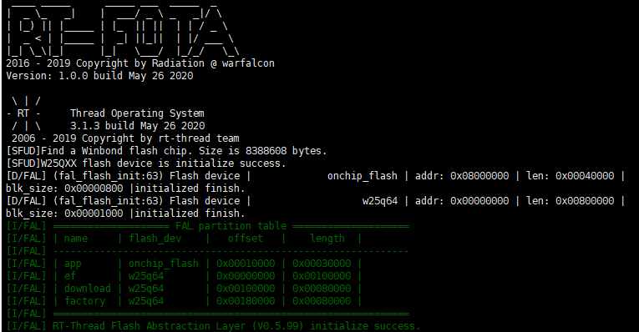Screen dimensions: 639x332
Task: Click the address value 0x08000000
Action: (x=479, y=176)
